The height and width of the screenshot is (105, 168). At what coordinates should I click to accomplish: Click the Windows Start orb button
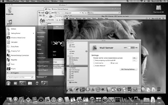8,83
